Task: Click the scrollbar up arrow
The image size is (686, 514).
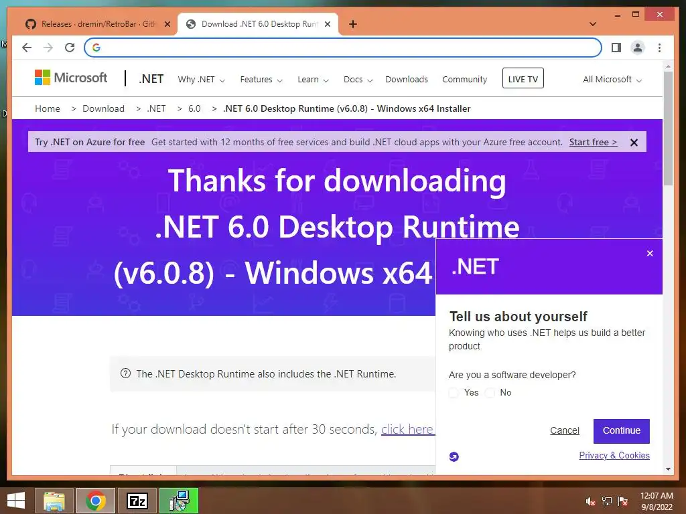Action: point(668,66)
